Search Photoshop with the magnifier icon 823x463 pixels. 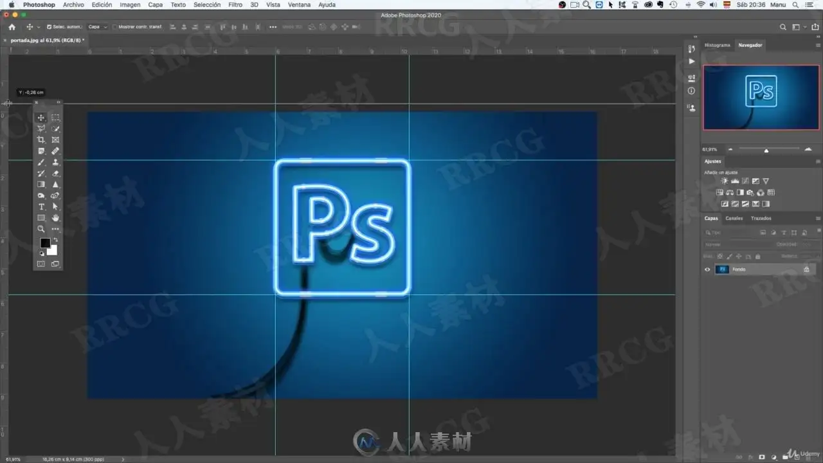783,27
